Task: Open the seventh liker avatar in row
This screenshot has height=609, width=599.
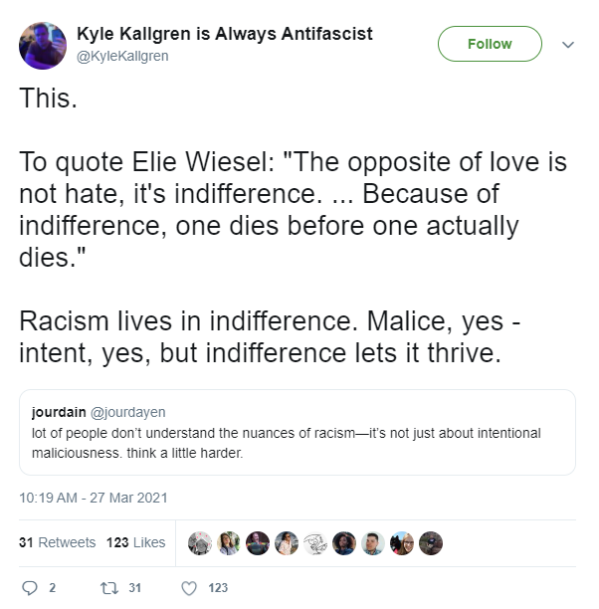Action: (x=373, y=543)
